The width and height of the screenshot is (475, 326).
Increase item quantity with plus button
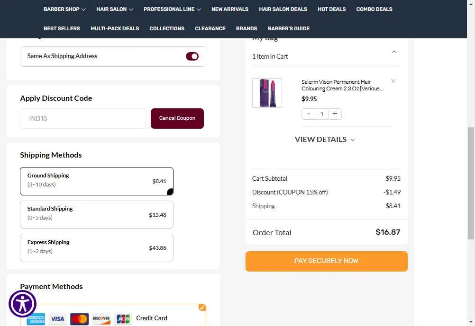click(335, 114)
